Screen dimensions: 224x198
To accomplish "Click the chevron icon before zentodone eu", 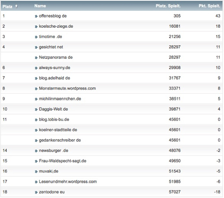I will coord(36,192).
